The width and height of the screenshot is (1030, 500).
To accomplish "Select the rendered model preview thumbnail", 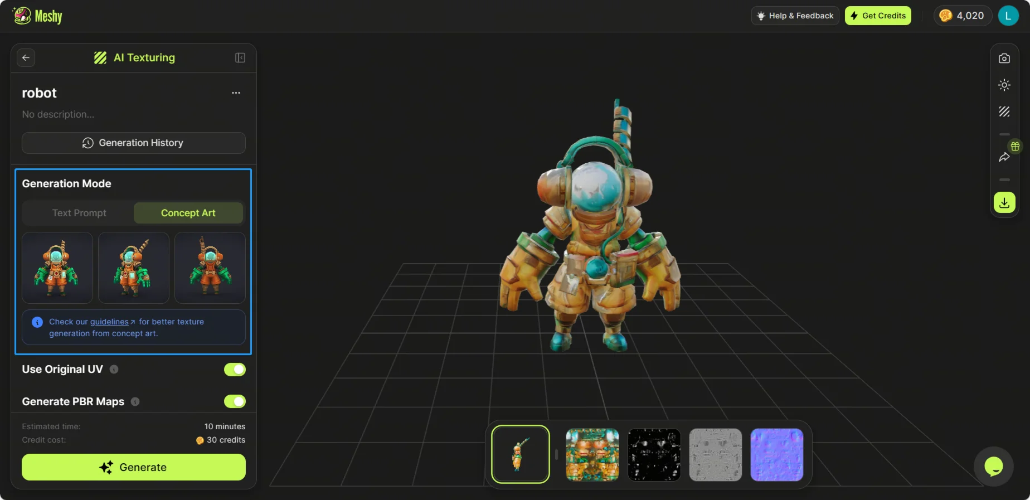I will [x=521, y=454].
